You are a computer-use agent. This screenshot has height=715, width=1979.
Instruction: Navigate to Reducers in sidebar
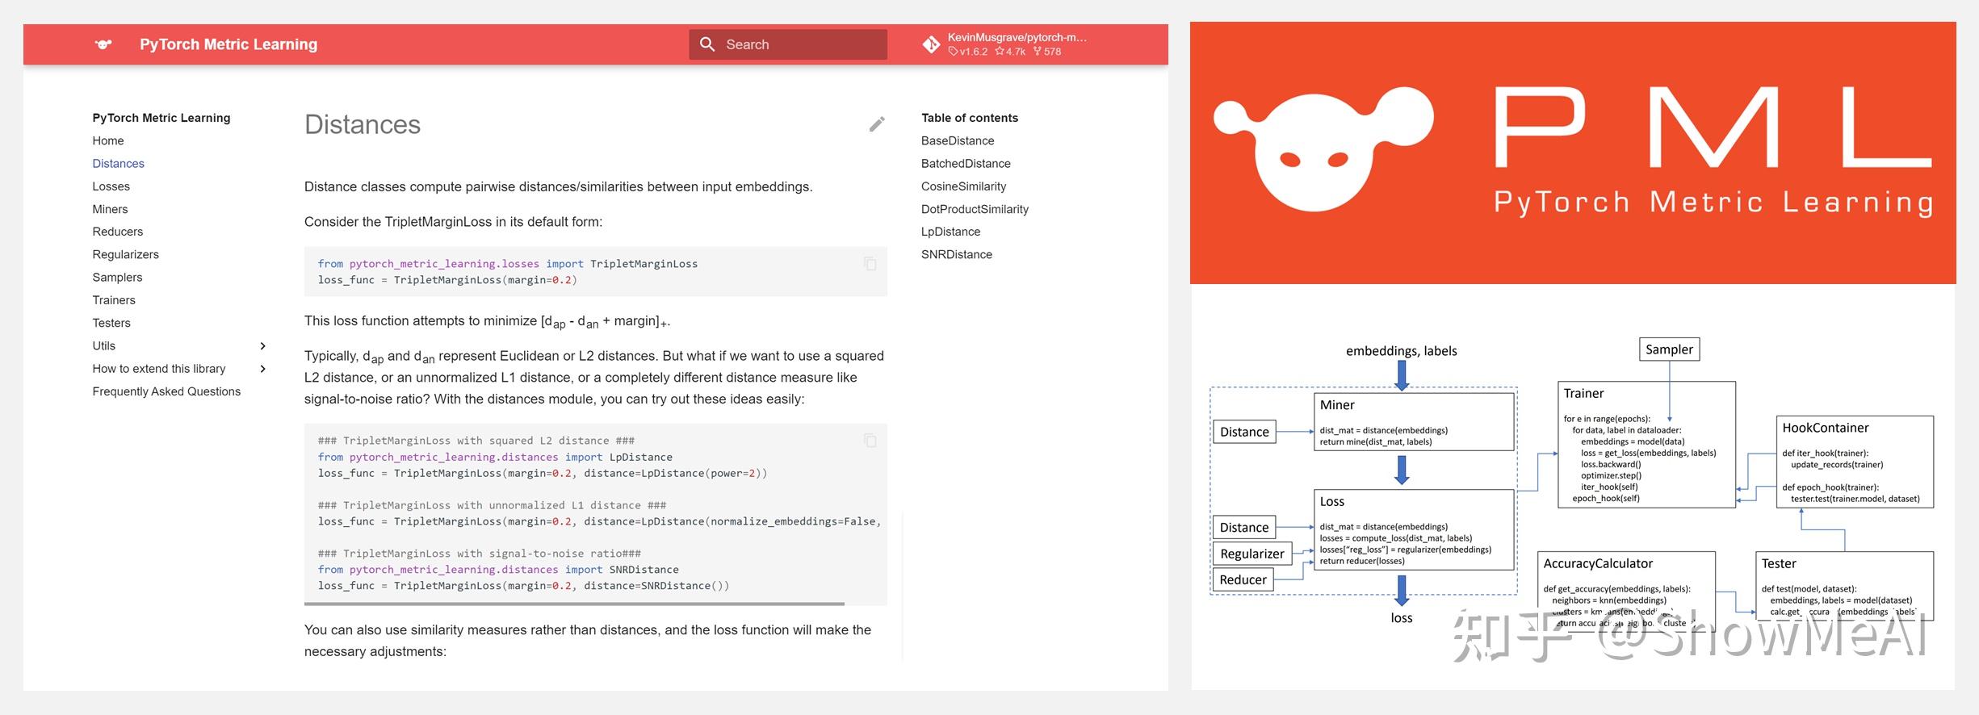click(x=117, y=232)
